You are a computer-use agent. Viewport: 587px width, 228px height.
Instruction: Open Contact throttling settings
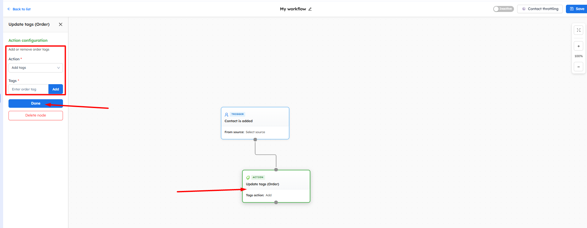tap(539, 9)
